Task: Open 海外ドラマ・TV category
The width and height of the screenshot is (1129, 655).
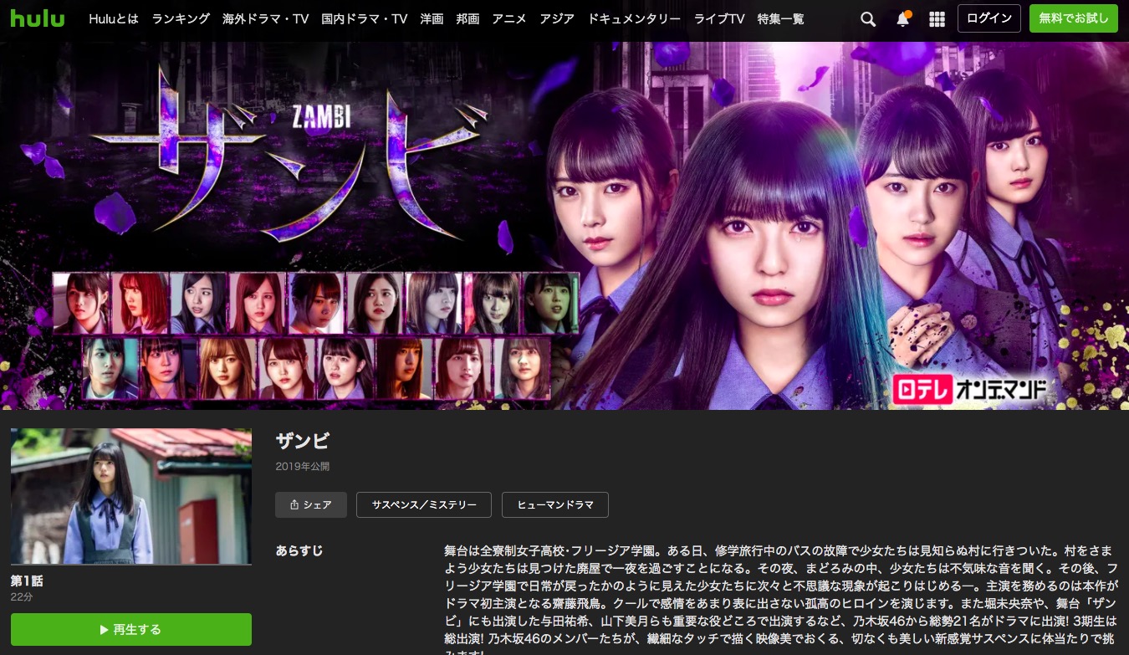Action: [x=266, y=18]
